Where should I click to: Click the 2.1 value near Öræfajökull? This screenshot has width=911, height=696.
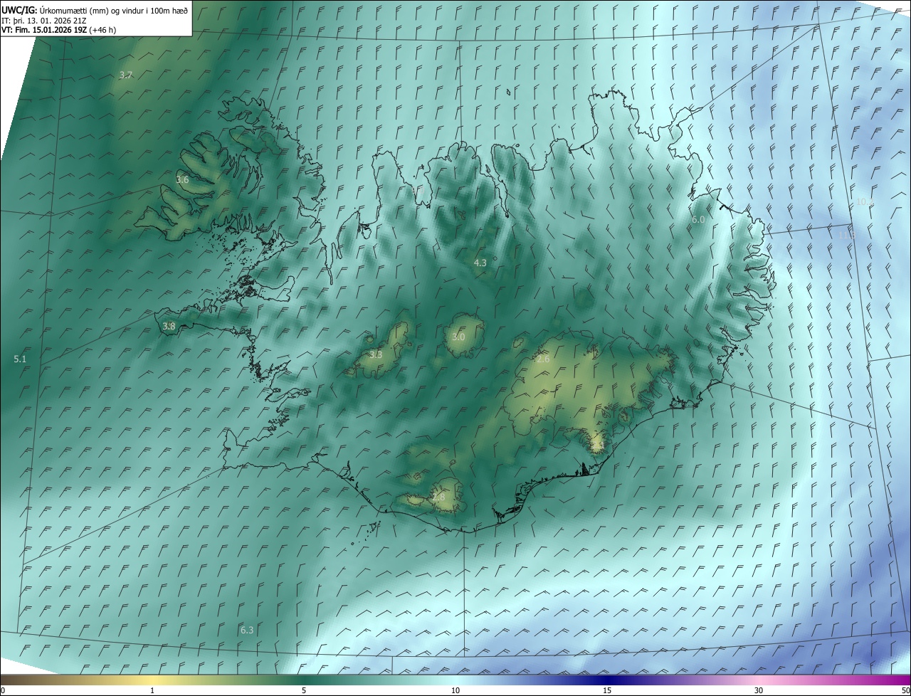pos(598,445)
